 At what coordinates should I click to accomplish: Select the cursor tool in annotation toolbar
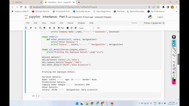pos(174,45)
